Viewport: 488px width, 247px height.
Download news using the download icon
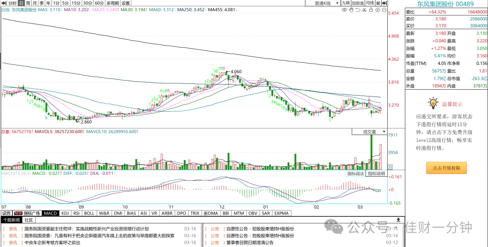399,220
